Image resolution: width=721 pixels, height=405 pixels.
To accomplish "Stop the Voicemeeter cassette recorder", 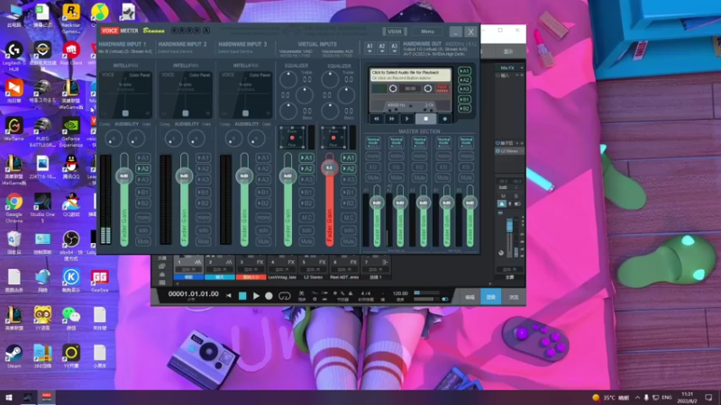I will (425, 119).
